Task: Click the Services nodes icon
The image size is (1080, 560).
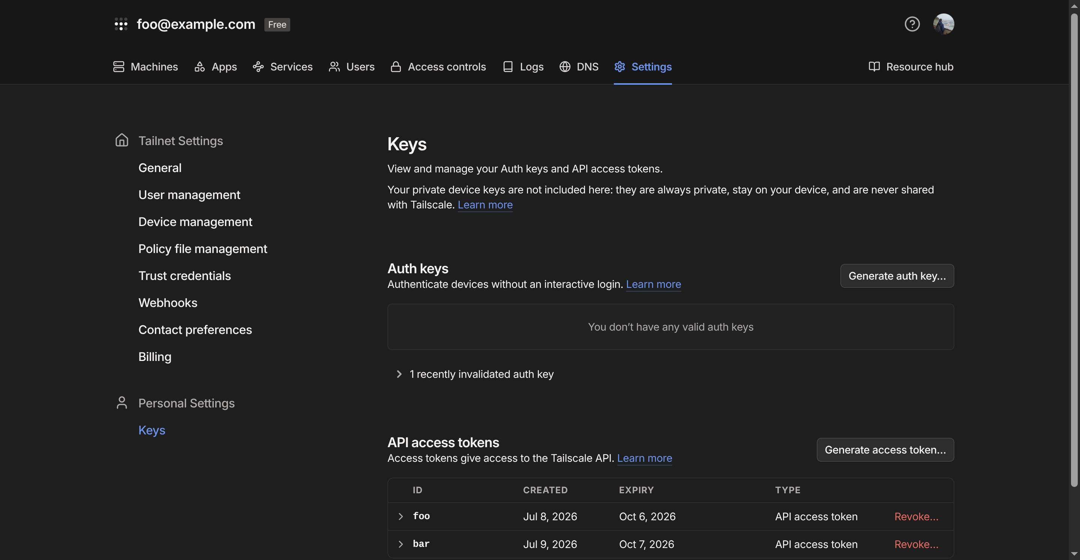Action: coord(258,67)
